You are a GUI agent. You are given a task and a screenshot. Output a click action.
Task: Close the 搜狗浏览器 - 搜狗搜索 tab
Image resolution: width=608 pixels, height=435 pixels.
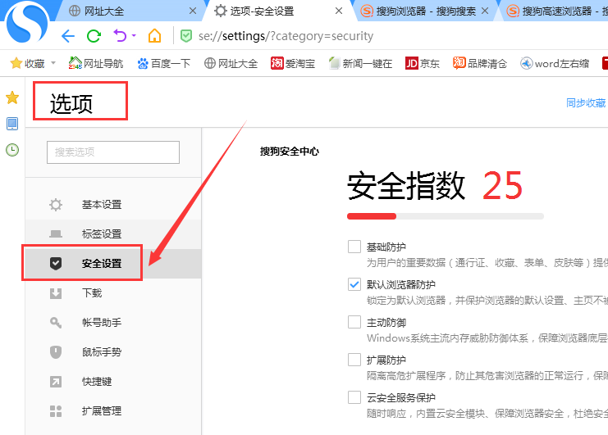[x=485, y=11]
